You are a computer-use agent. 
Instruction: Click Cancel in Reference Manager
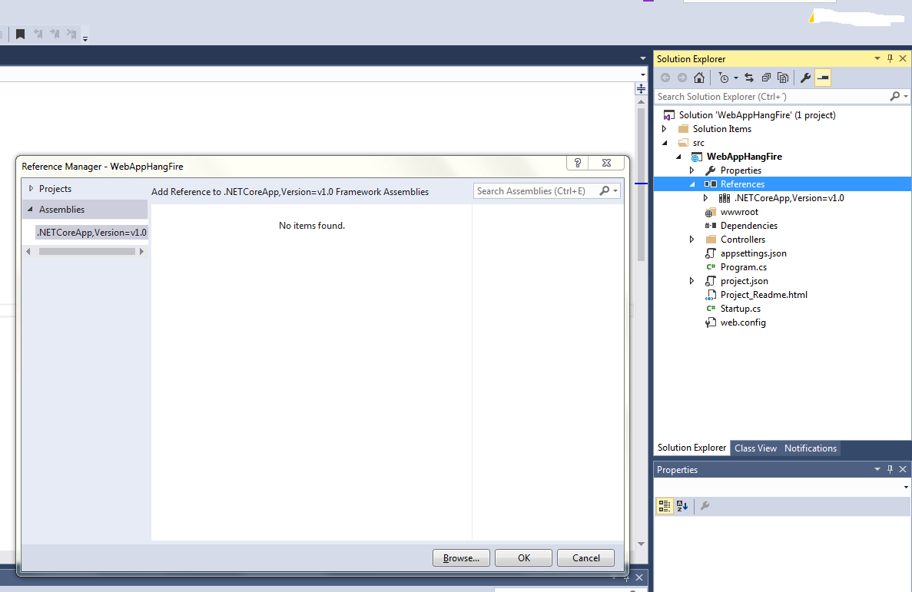pos(585,557)
